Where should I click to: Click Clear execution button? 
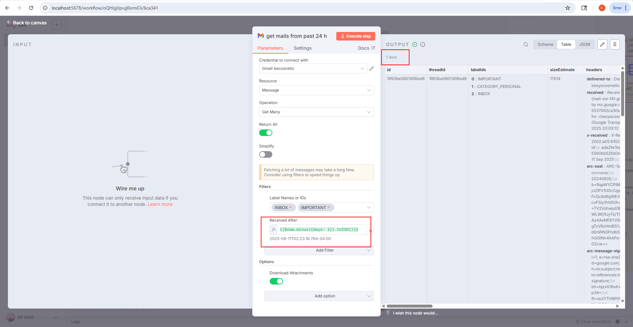coord(593,322)
